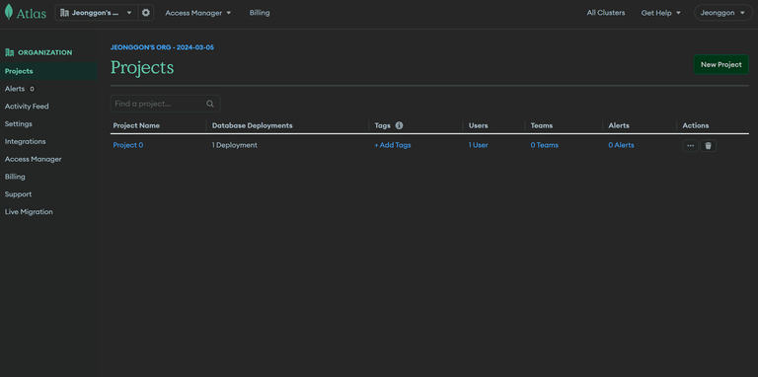Screen dimensions: 758x377
Task: Delete Project 0 with the trash icon
Action: point(709,145)
